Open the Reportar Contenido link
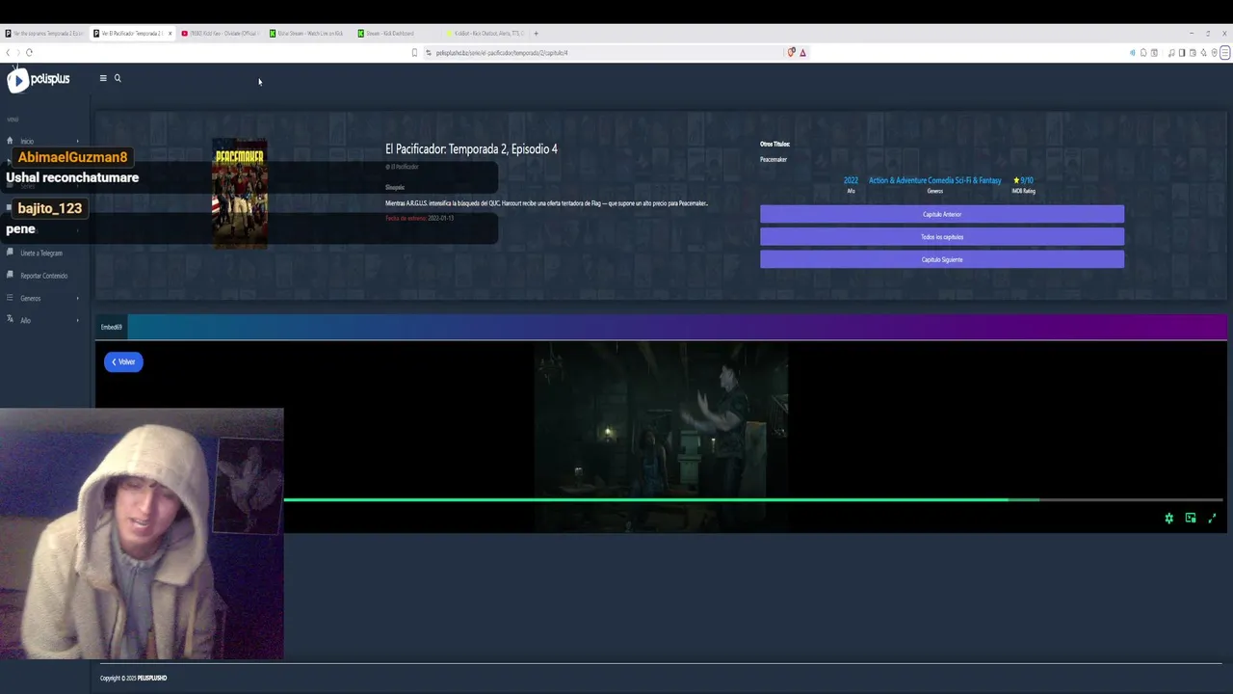 coord(44,276)
